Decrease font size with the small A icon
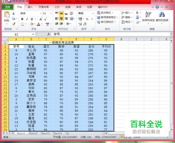 (45, 19)
